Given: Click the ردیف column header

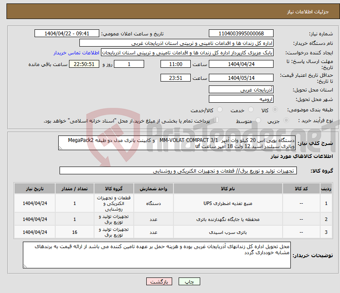Looking at the screenshot, I should click(x=326, y=189).
